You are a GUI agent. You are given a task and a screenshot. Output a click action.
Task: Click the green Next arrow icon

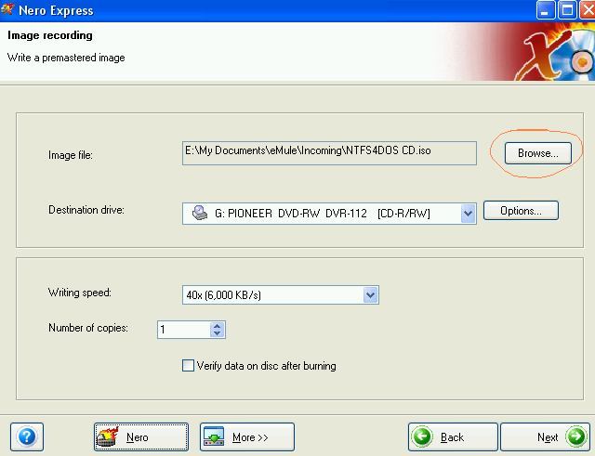click(x=575, y=436)
